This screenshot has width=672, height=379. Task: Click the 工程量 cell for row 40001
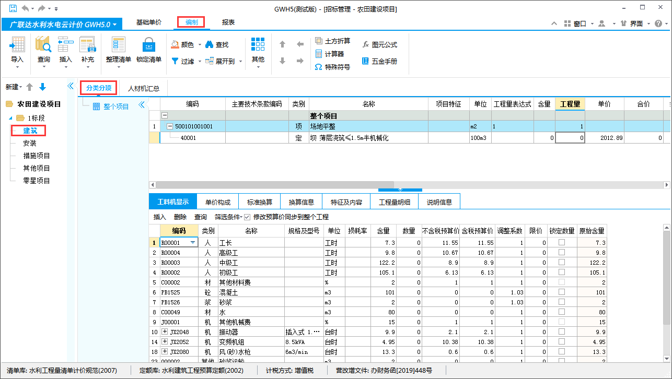click(x=570, y=138)
